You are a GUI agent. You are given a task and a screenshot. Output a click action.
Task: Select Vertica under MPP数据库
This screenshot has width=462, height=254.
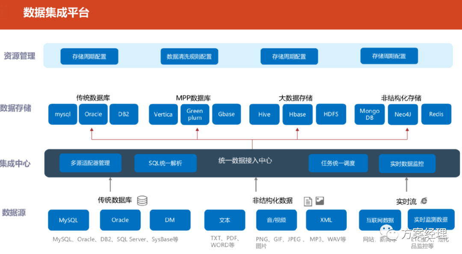point(163,114)
